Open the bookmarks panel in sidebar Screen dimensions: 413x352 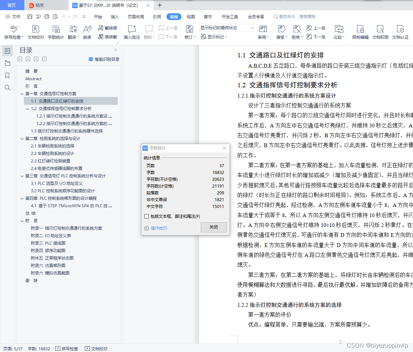point(7,75)
